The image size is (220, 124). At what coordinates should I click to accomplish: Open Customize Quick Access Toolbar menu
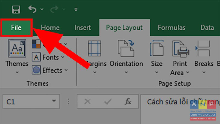click(x=76, y=10)
